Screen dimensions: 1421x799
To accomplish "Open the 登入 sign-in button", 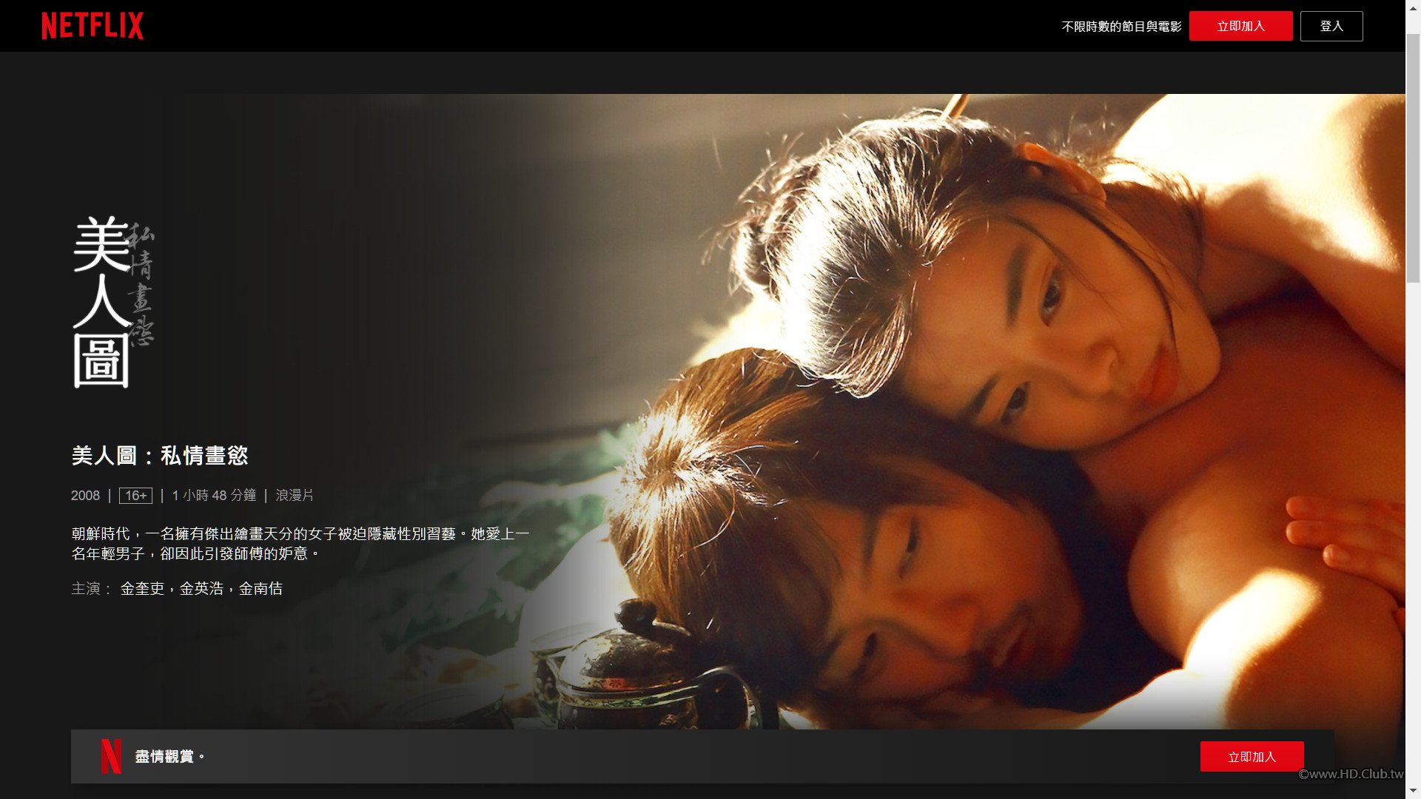I will [1331, 26].
